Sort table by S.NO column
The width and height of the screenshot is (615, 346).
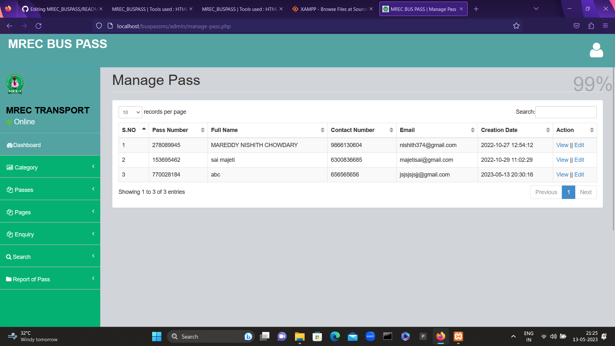click(x=134, y=130)
